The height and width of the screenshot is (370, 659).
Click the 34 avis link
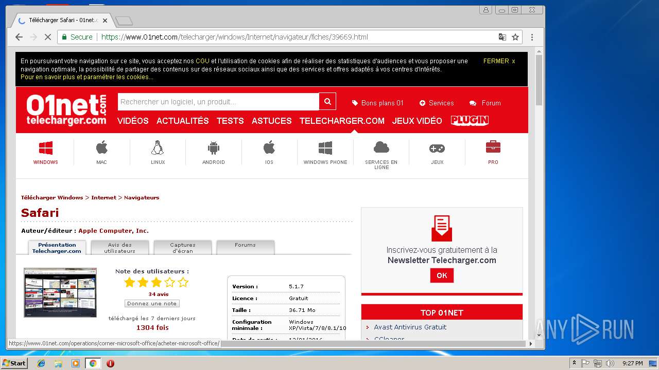159,294
